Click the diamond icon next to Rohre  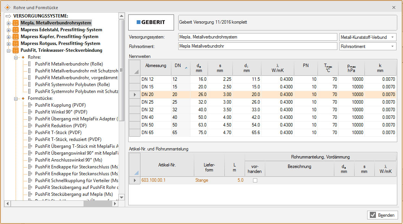[23, 57]
